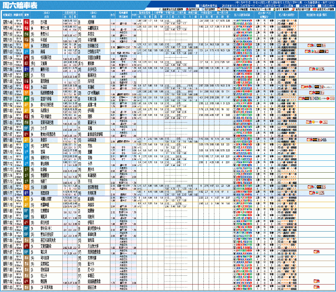Click home team 貝迪斯
This screenshot has width=336, height=292.
(x=44, y=187)
